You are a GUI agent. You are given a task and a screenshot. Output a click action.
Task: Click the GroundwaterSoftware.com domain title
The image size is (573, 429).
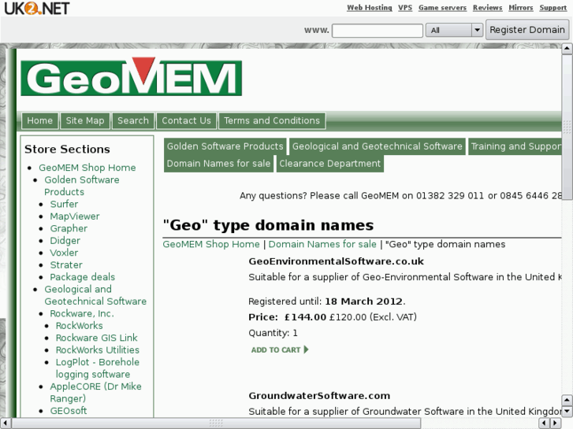tap(319, 396)
